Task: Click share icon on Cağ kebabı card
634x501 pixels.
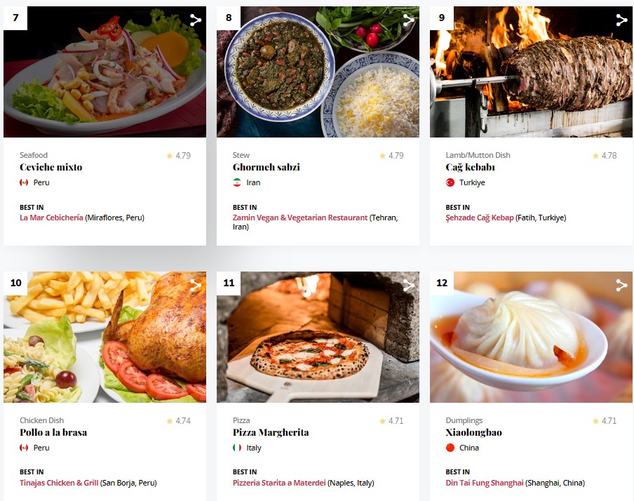Action: pos(621,20)
